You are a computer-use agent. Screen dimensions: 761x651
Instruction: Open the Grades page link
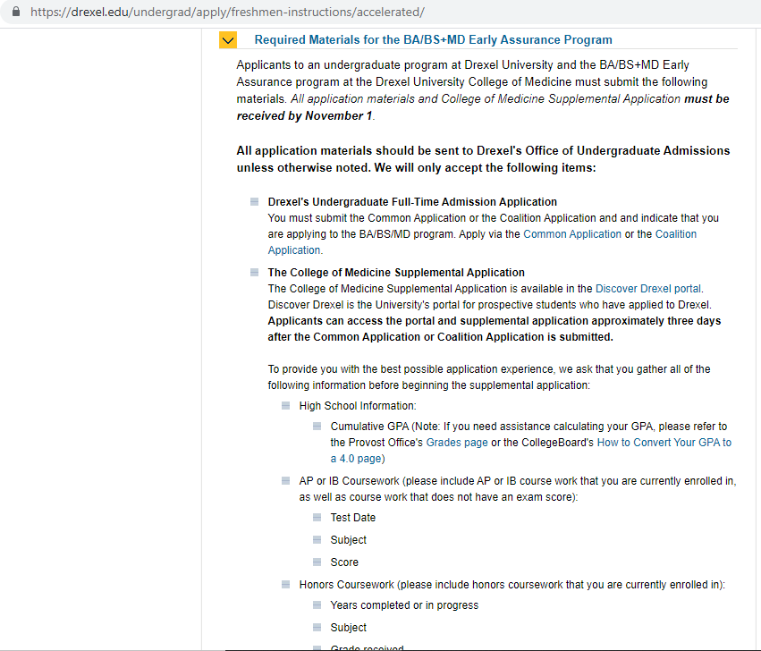[x=457, y=443]
